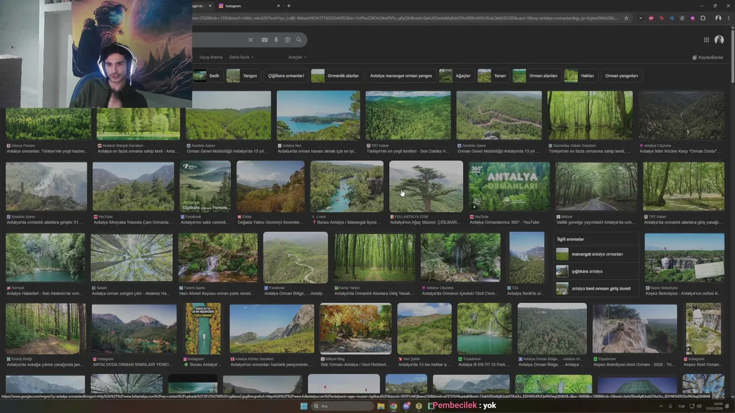This screenshot has width=735, height=413.
Task: Filter by the Yanan chip
Action: point(493,76)
